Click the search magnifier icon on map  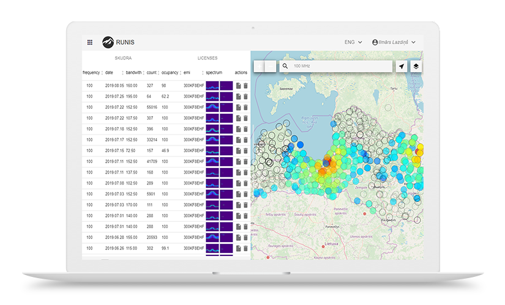click(x=285, y=66)
